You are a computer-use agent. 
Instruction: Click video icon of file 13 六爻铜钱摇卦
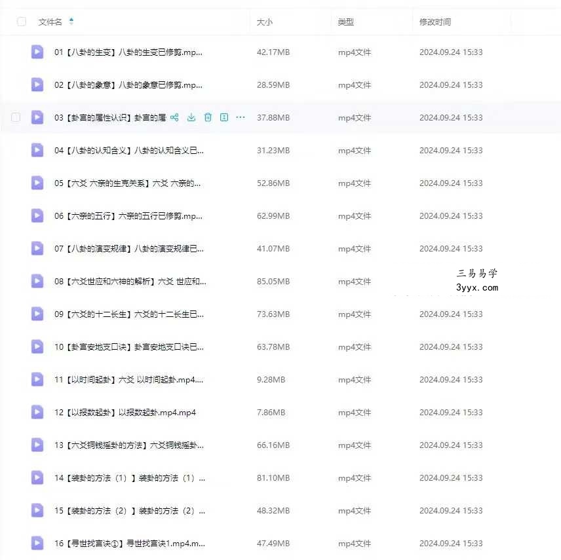point(37,445)
